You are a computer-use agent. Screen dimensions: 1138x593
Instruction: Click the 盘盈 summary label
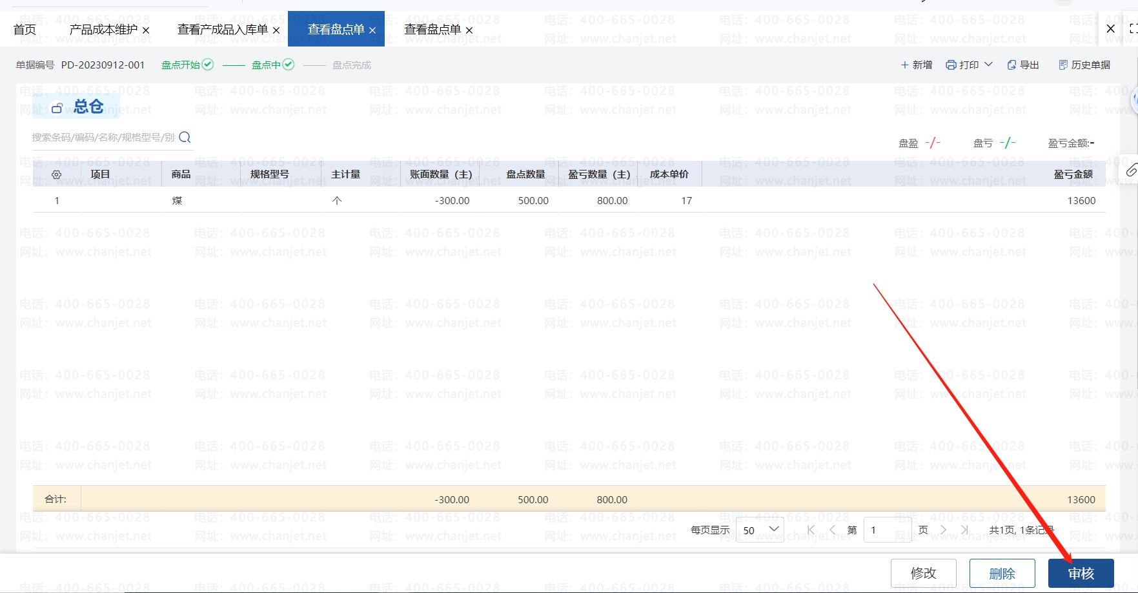point(908,143)
